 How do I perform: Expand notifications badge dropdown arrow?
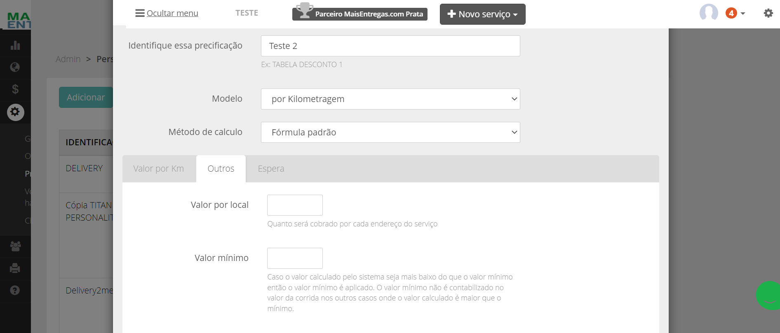[x=743, y=14]
